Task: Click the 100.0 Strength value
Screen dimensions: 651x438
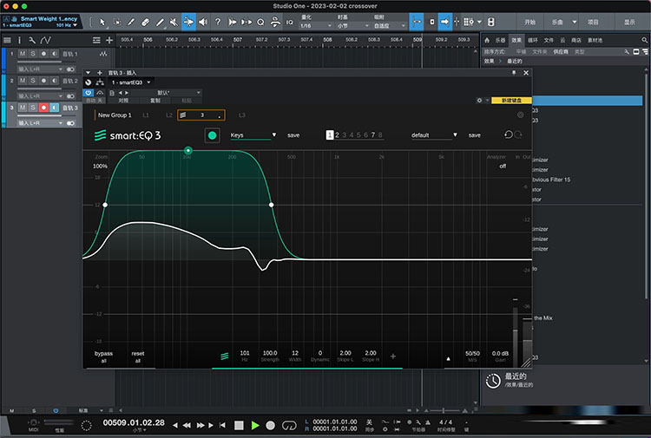Action: click(x=270, y=353)
